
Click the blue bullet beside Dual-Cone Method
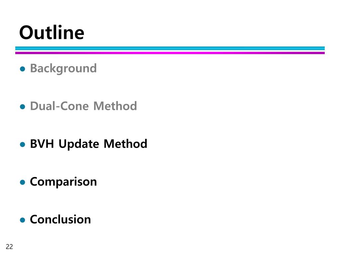[x=23, y=107]
